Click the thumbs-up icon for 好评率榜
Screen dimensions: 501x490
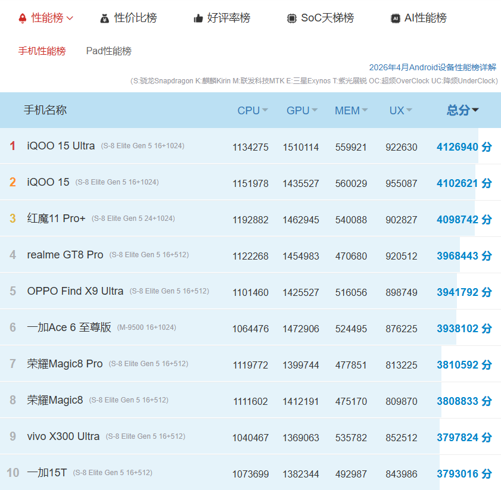pyautogui.click(x=198, y=18)
